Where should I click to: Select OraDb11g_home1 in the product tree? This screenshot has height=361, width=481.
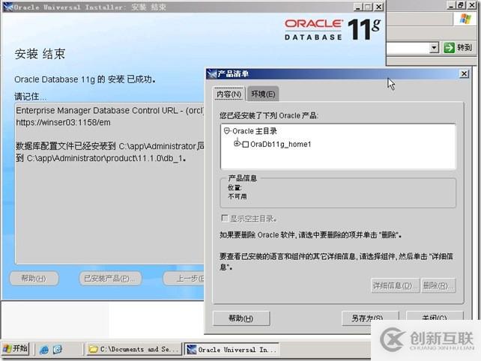(x=281, y=144)
